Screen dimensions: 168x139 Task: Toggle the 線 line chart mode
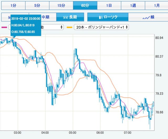[x=148, y=17]
